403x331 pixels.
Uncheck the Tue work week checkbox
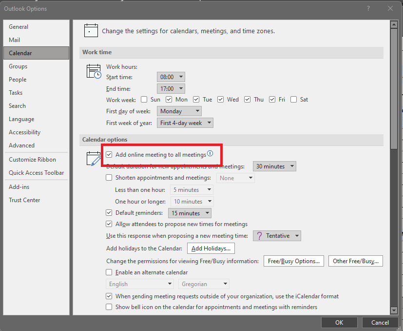196,100
